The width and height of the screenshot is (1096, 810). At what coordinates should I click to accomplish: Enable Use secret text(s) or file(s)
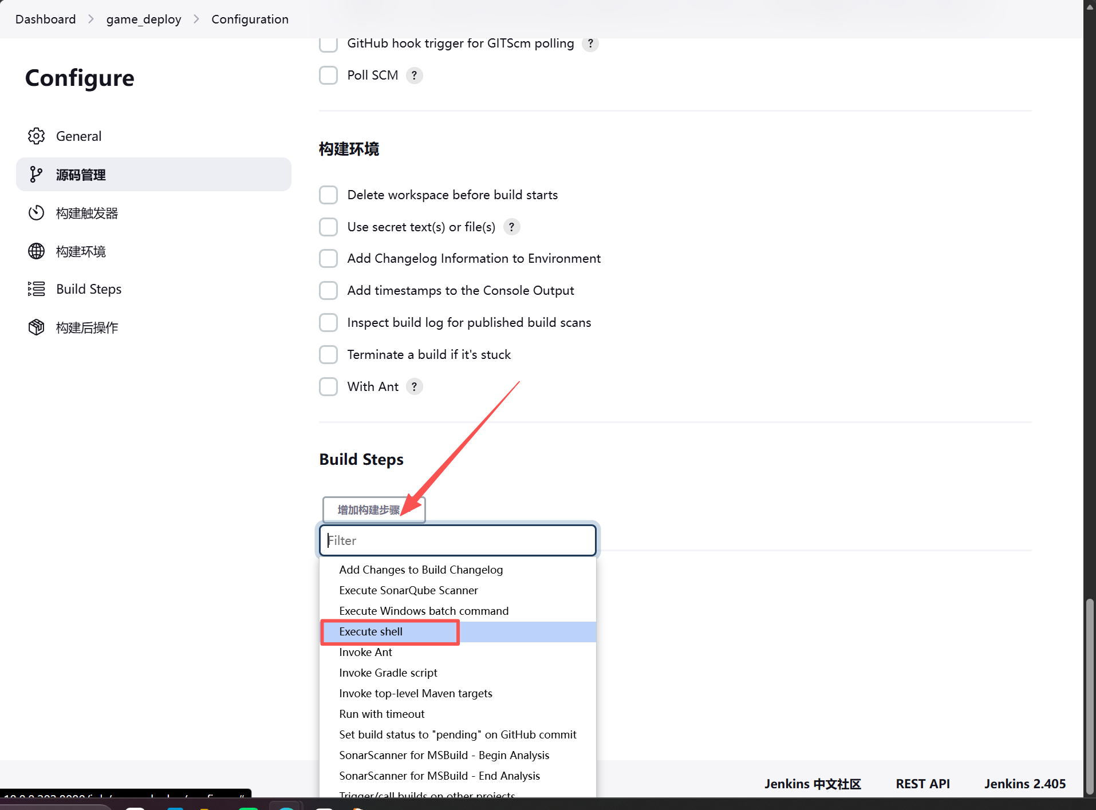coord(328,227)
